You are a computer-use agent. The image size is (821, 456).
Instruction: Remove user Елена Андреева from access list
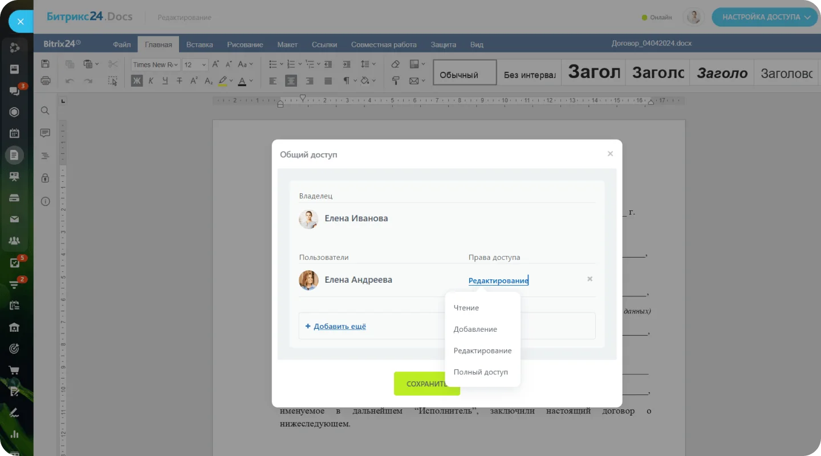tap(590, 279)
